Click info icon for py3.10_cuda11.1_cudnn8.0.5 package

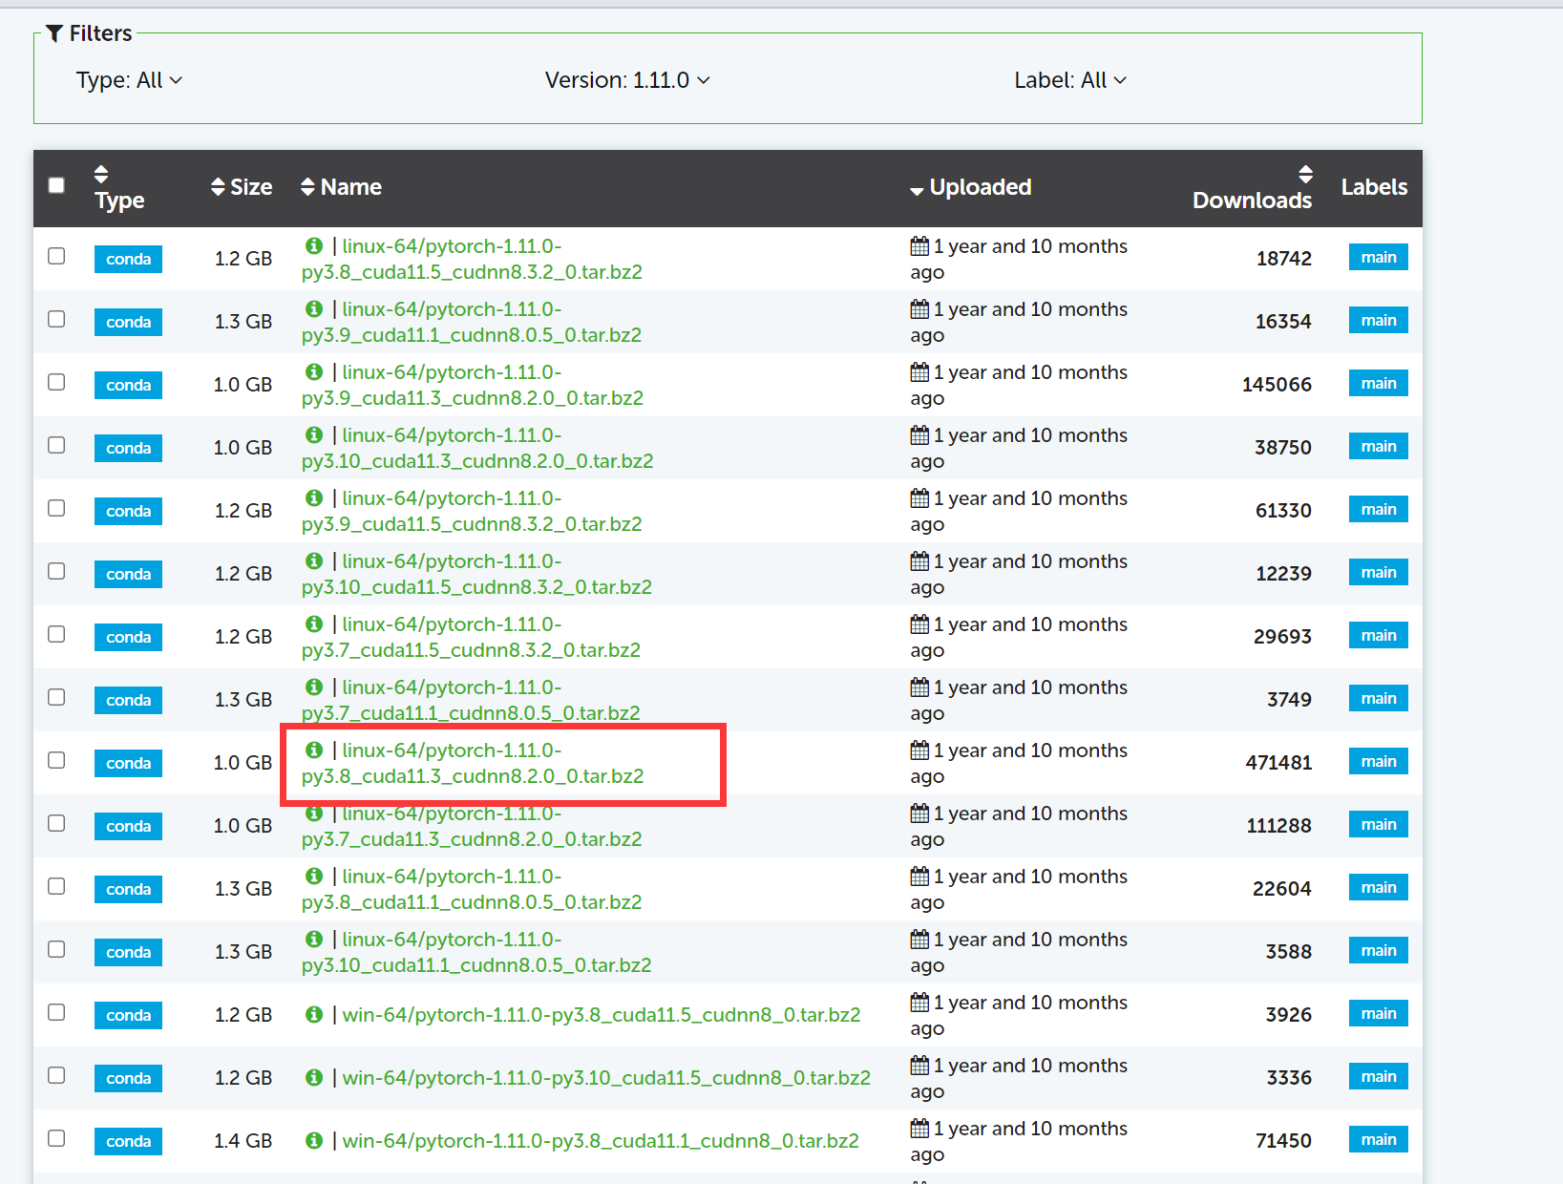(313, 939)
